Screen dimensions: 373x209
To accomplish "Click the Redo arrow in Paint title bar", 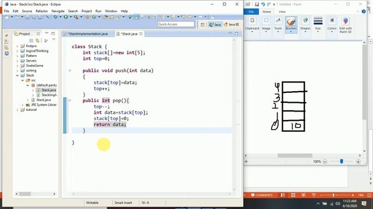I will (x=269, y=4).
